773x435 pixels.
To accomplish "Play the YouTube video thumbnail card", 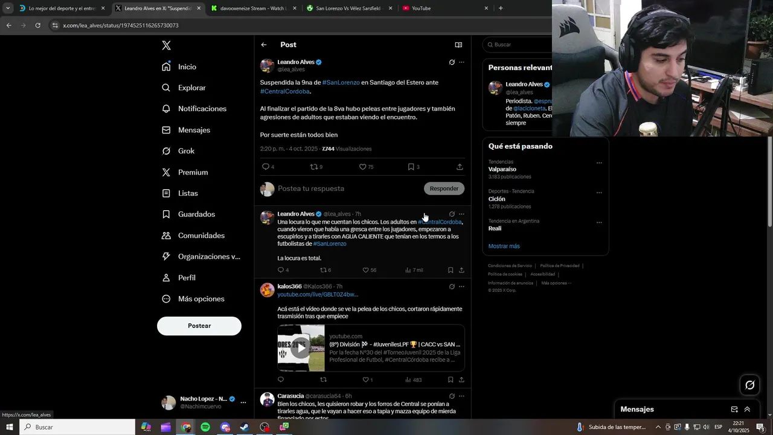I will (x=301, y=348).
